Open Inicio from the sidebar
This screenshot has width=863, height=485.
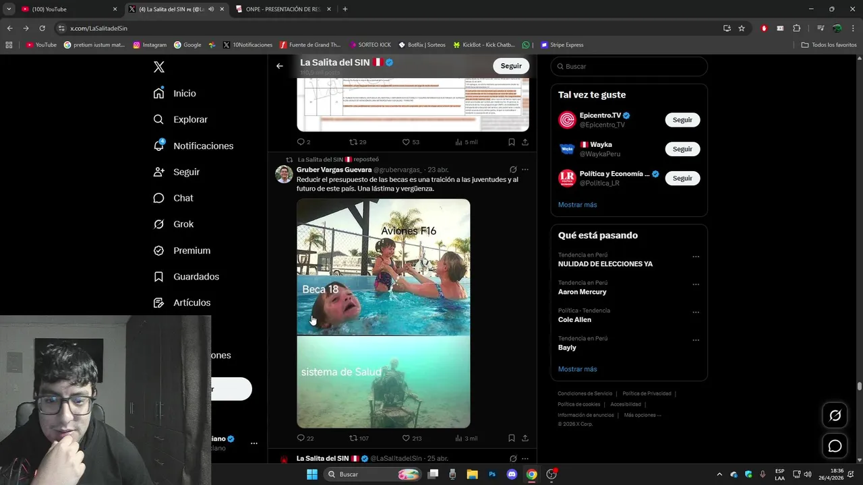(x=175, y=94)
